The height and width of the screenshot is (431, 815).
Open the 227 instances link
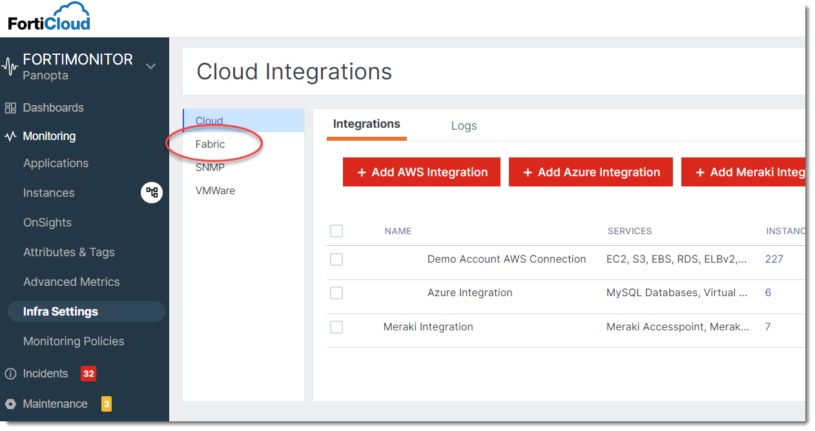pyautogui.click(x=774, y=259)
